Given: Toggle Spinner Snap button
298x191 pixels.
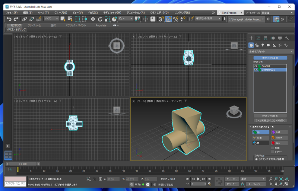Looking at the screenshot, I should [x=183, y=19].
